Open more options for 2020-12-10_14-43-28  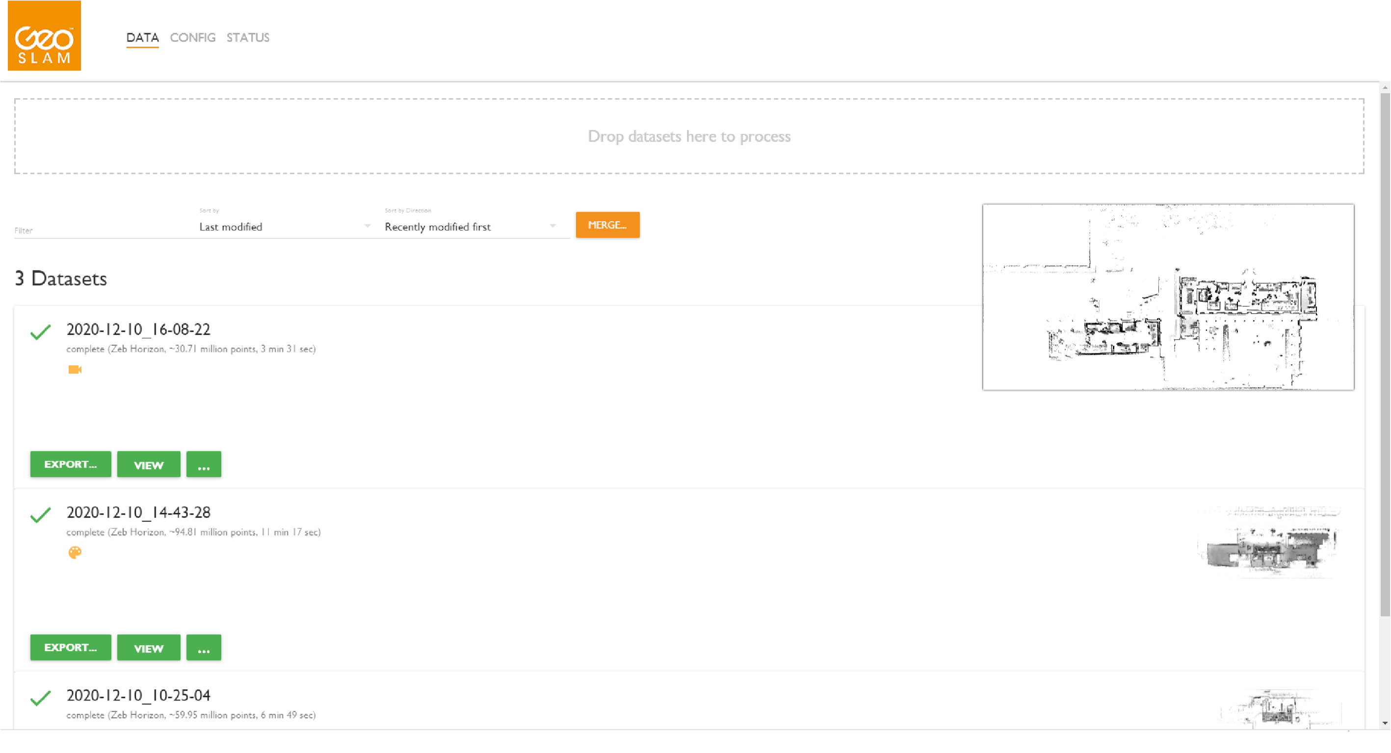point(204,648)
